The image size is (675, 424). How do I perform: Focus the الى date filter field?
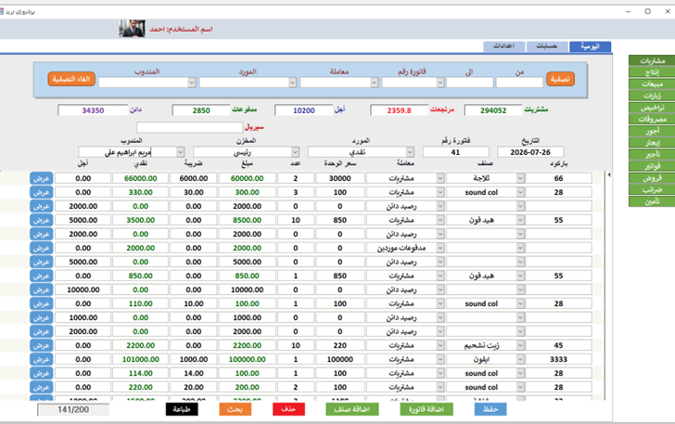[x=470, y=83]
